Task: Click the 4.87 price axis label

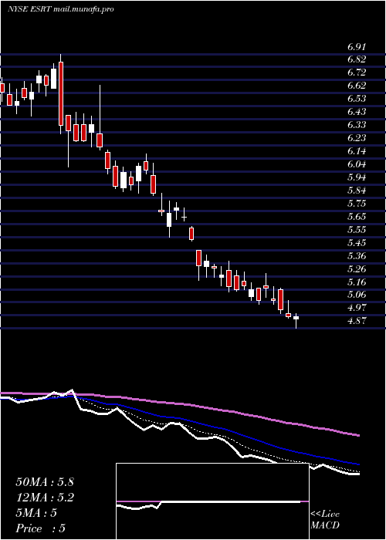Action: 357,322
